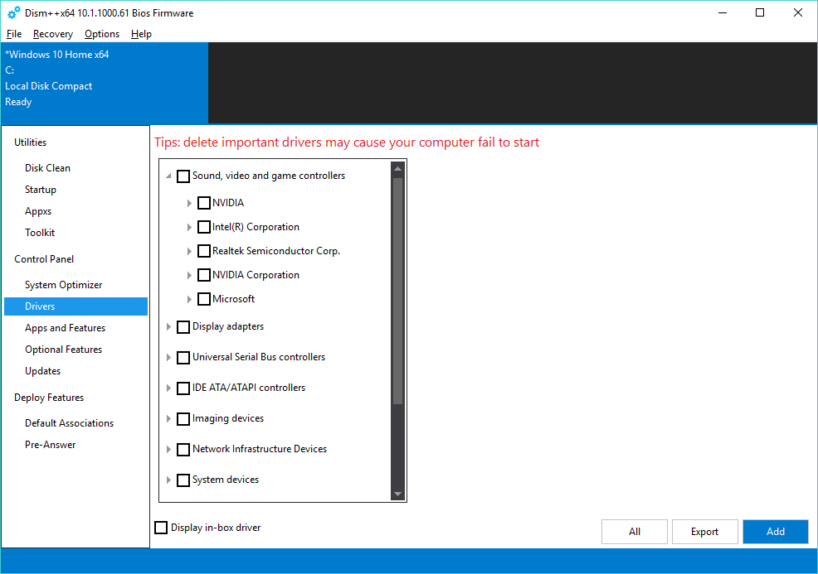Select the Display adapters label
818x574 pixels.
pyautogui.click(x=228, y=326)
